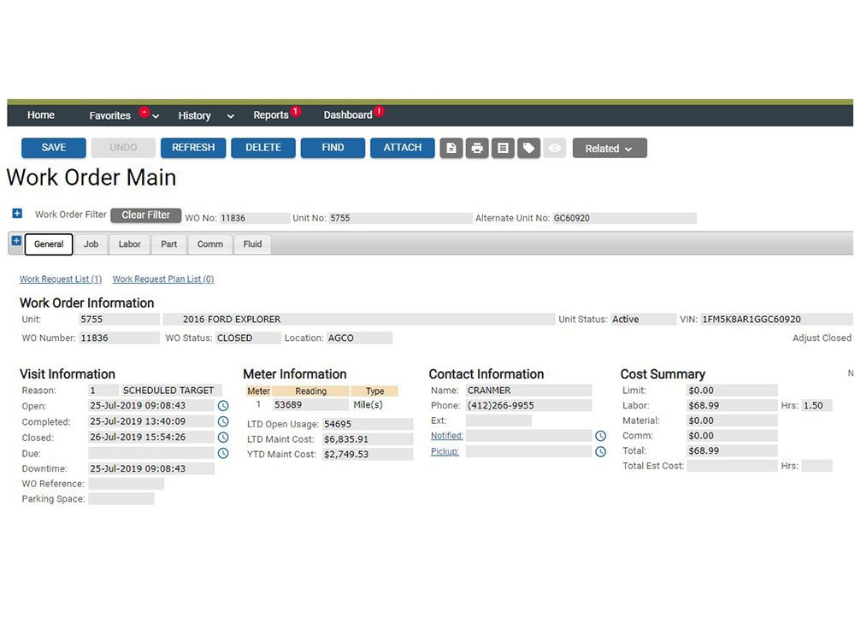Toggle the greyed-out eye visibility icon
This screenshot has width=855, height=641.
tap(555, 148)
